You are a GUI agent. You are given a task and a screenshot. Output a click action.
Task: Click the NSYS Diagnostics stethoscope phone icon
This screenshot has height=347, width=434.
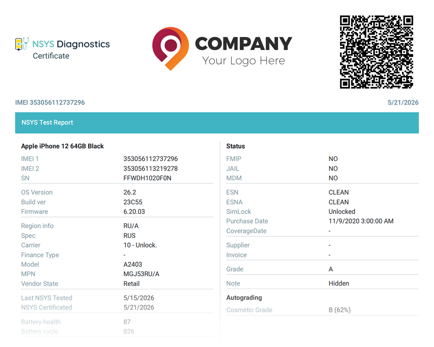tap(22, 44)
